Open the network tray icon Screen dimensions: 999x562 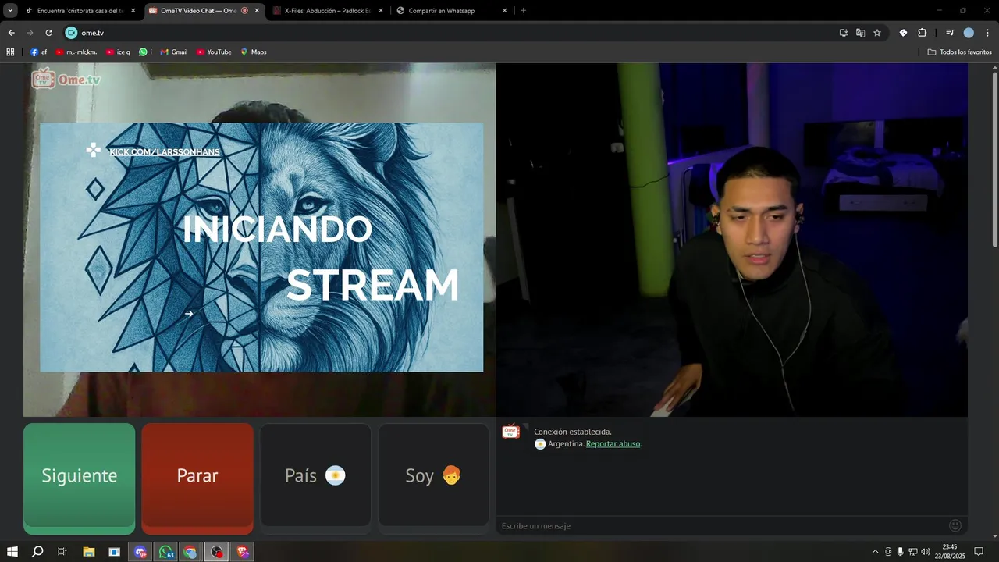tap(913, 552)
